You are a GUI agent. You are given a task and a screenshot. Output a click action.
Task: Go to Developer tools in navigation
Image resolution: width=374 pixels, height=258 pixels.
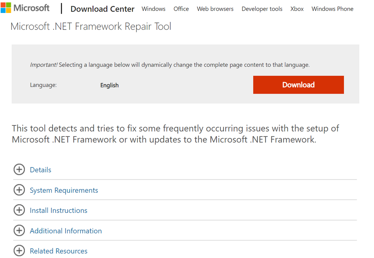click(262, 9)
